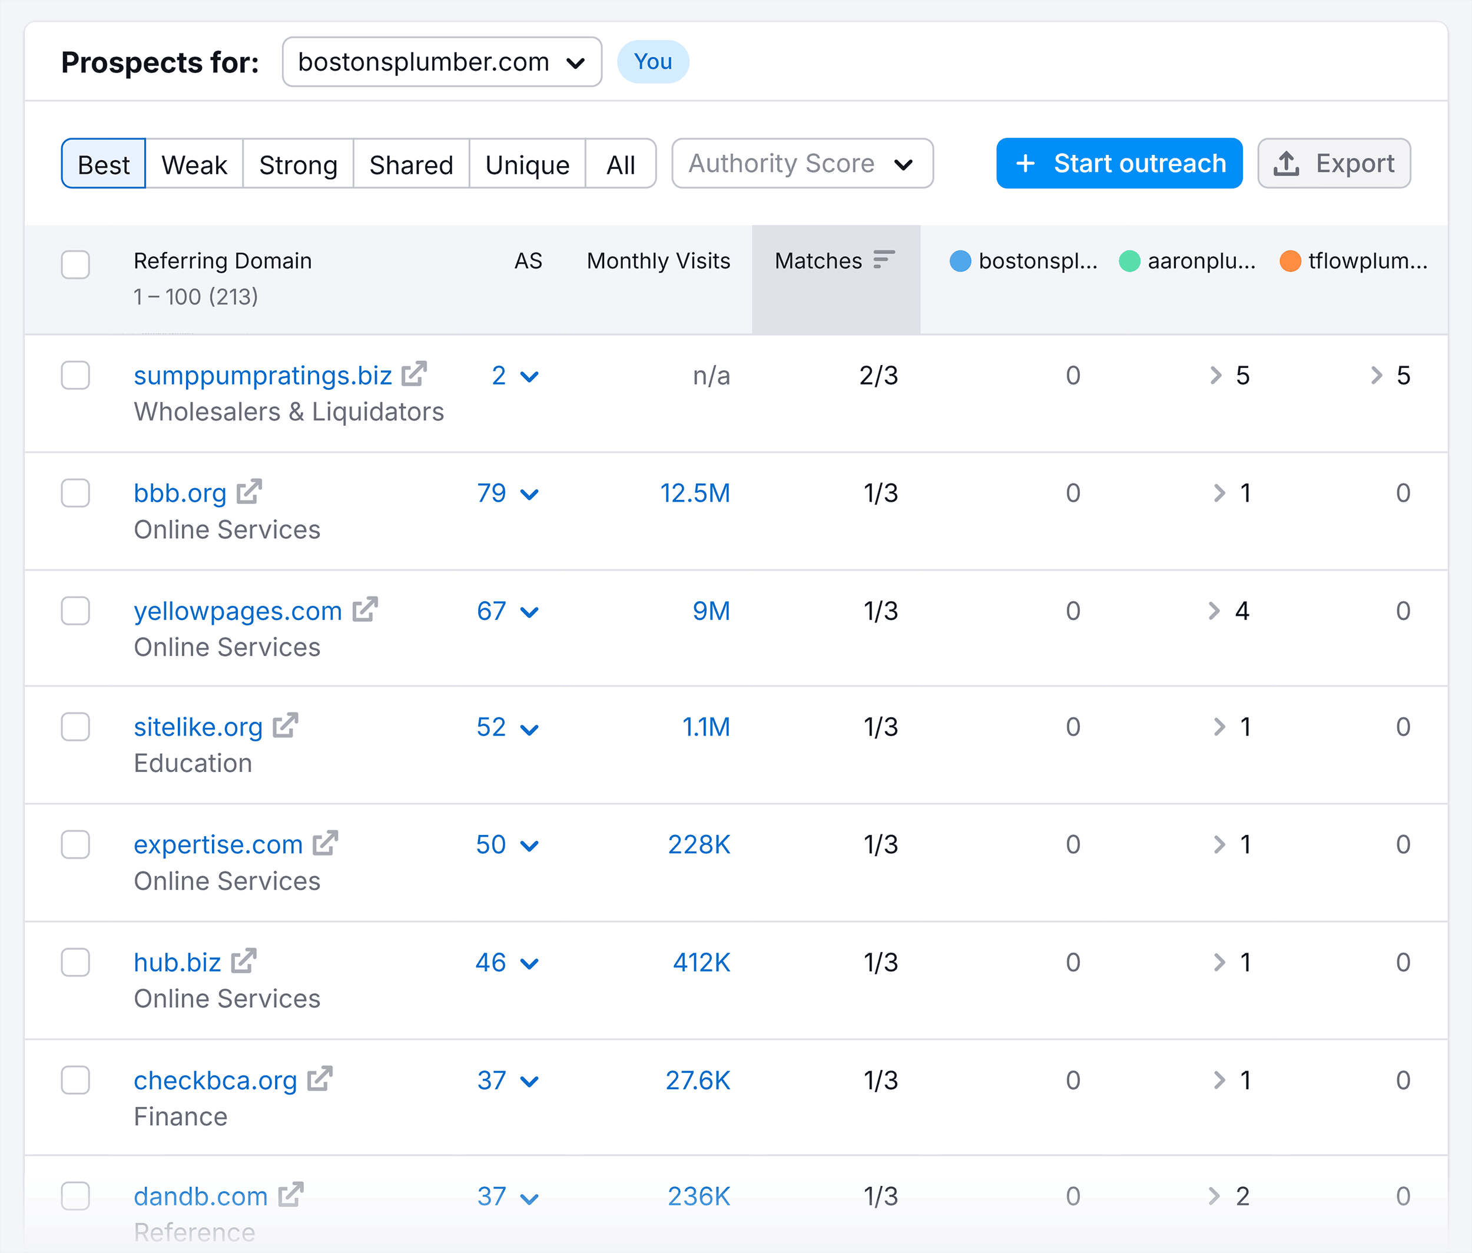Click the green aaronplu... legend dot
1472x1253 pixels.
(x=1129, y=261)
